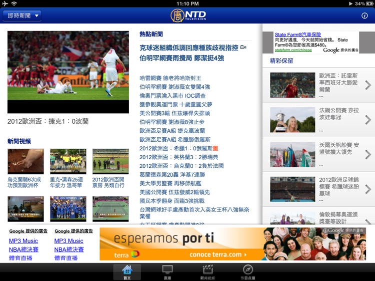Open headline 伯明罕網賽雨攪局 鄭潔挺4強

(x=182, y=58)
